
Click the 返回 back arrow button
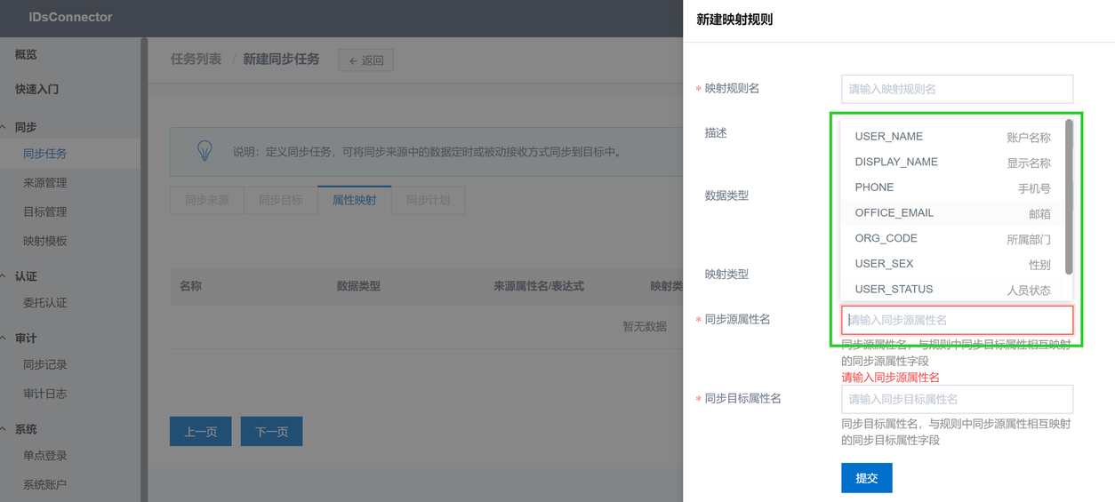point(365,60)
